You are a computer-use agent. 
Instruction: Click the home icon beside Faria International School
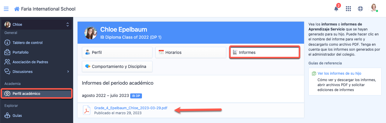pos(17,9)
